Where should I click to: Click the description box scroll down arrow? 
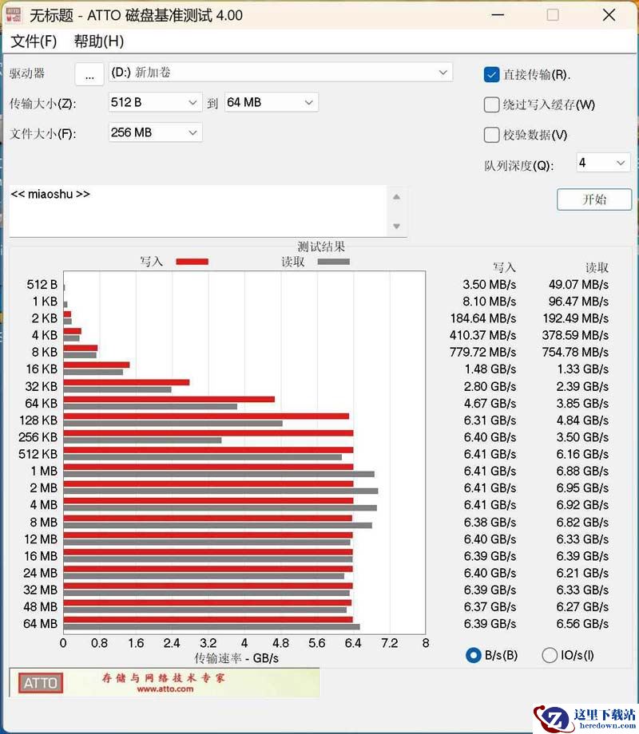pyautogui.click(x=397, y=226)
